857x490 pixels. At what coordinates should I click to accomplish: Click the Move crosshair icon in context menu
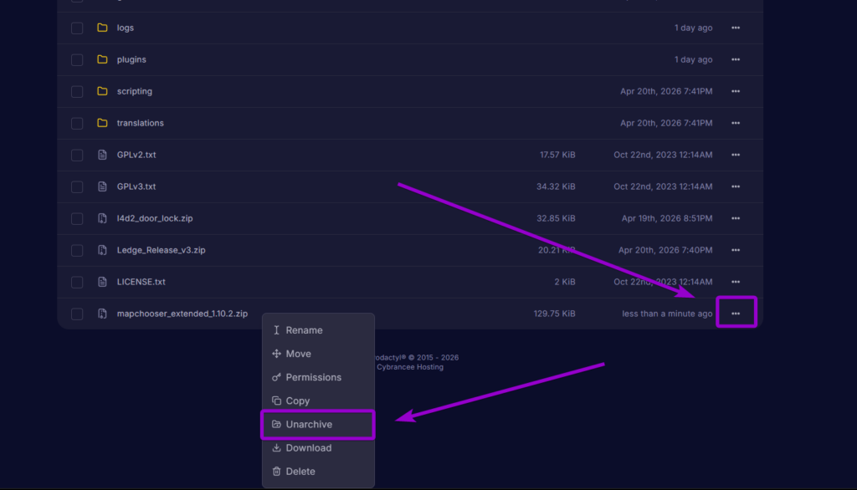pyautogui.click(x=277, y=354)
